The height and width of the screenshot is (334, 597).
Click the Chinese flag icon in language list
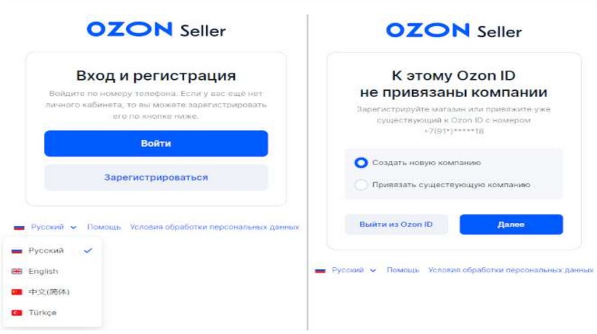coord(17,292)
